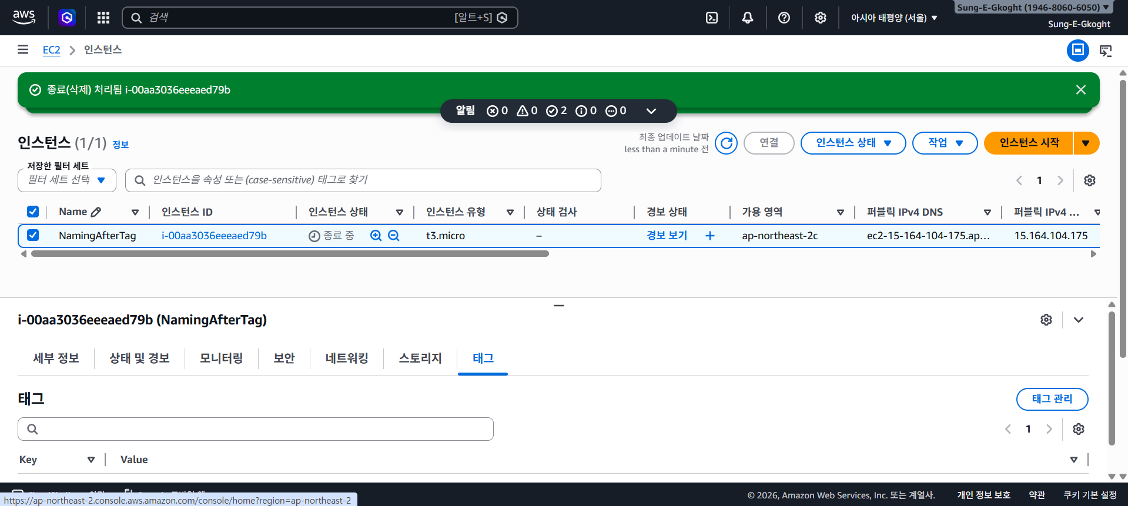Image resolution: width=1128 pixels, height=506 pixels.
Task: Click zoom-out icon beside 종료 중 status
Action: coord(394,236)
